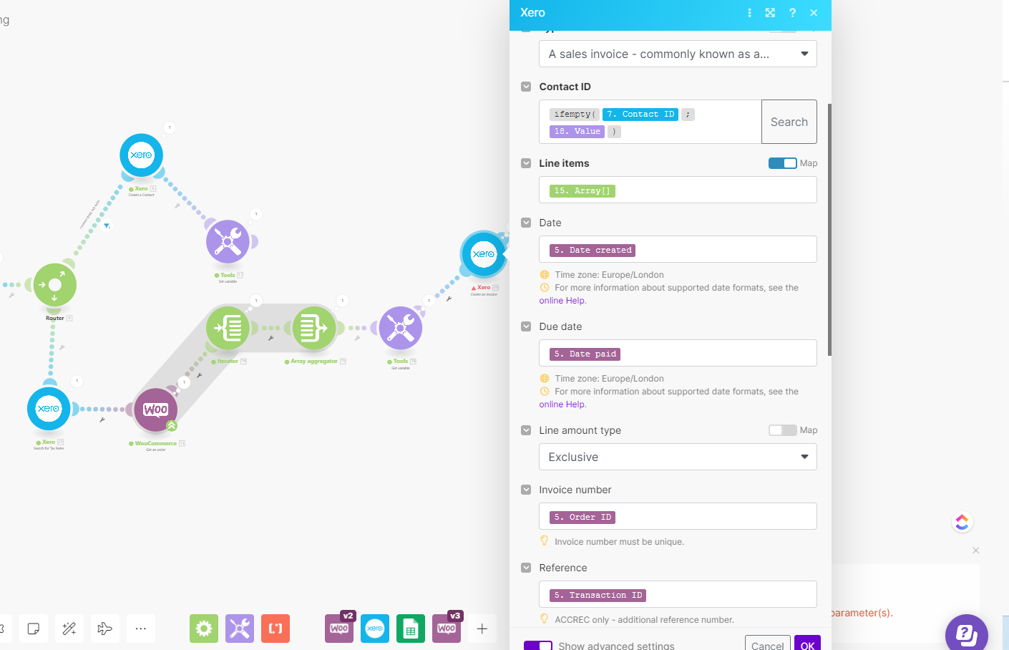
Task: Open help for the Xero module panel
Action: pos(792,13)
